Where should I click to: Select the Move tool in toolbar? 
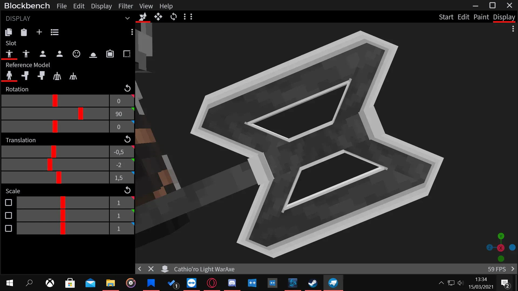(158, 17)
